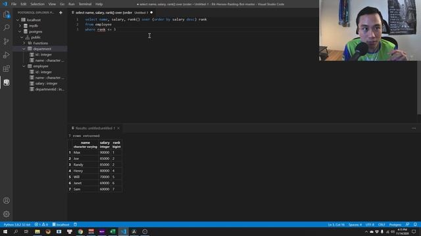
Task: Open the Windows Action Center
Action: 414,231
